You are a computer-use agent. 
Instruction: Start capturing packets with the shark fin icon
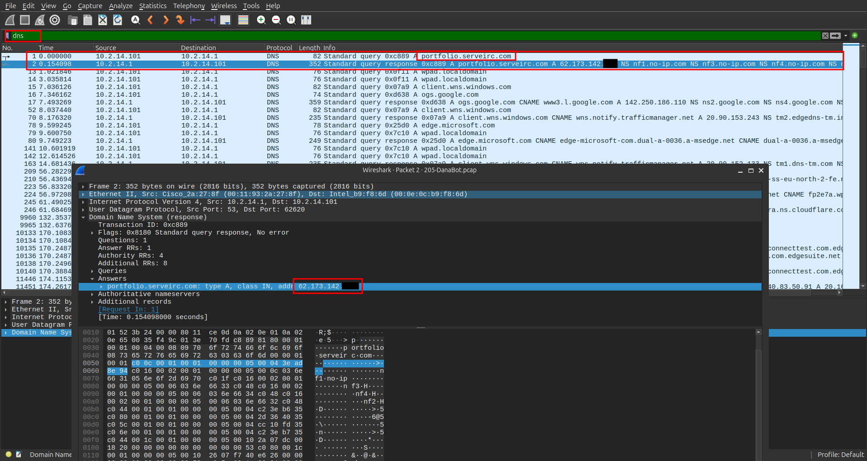click(x=9, y=20)
